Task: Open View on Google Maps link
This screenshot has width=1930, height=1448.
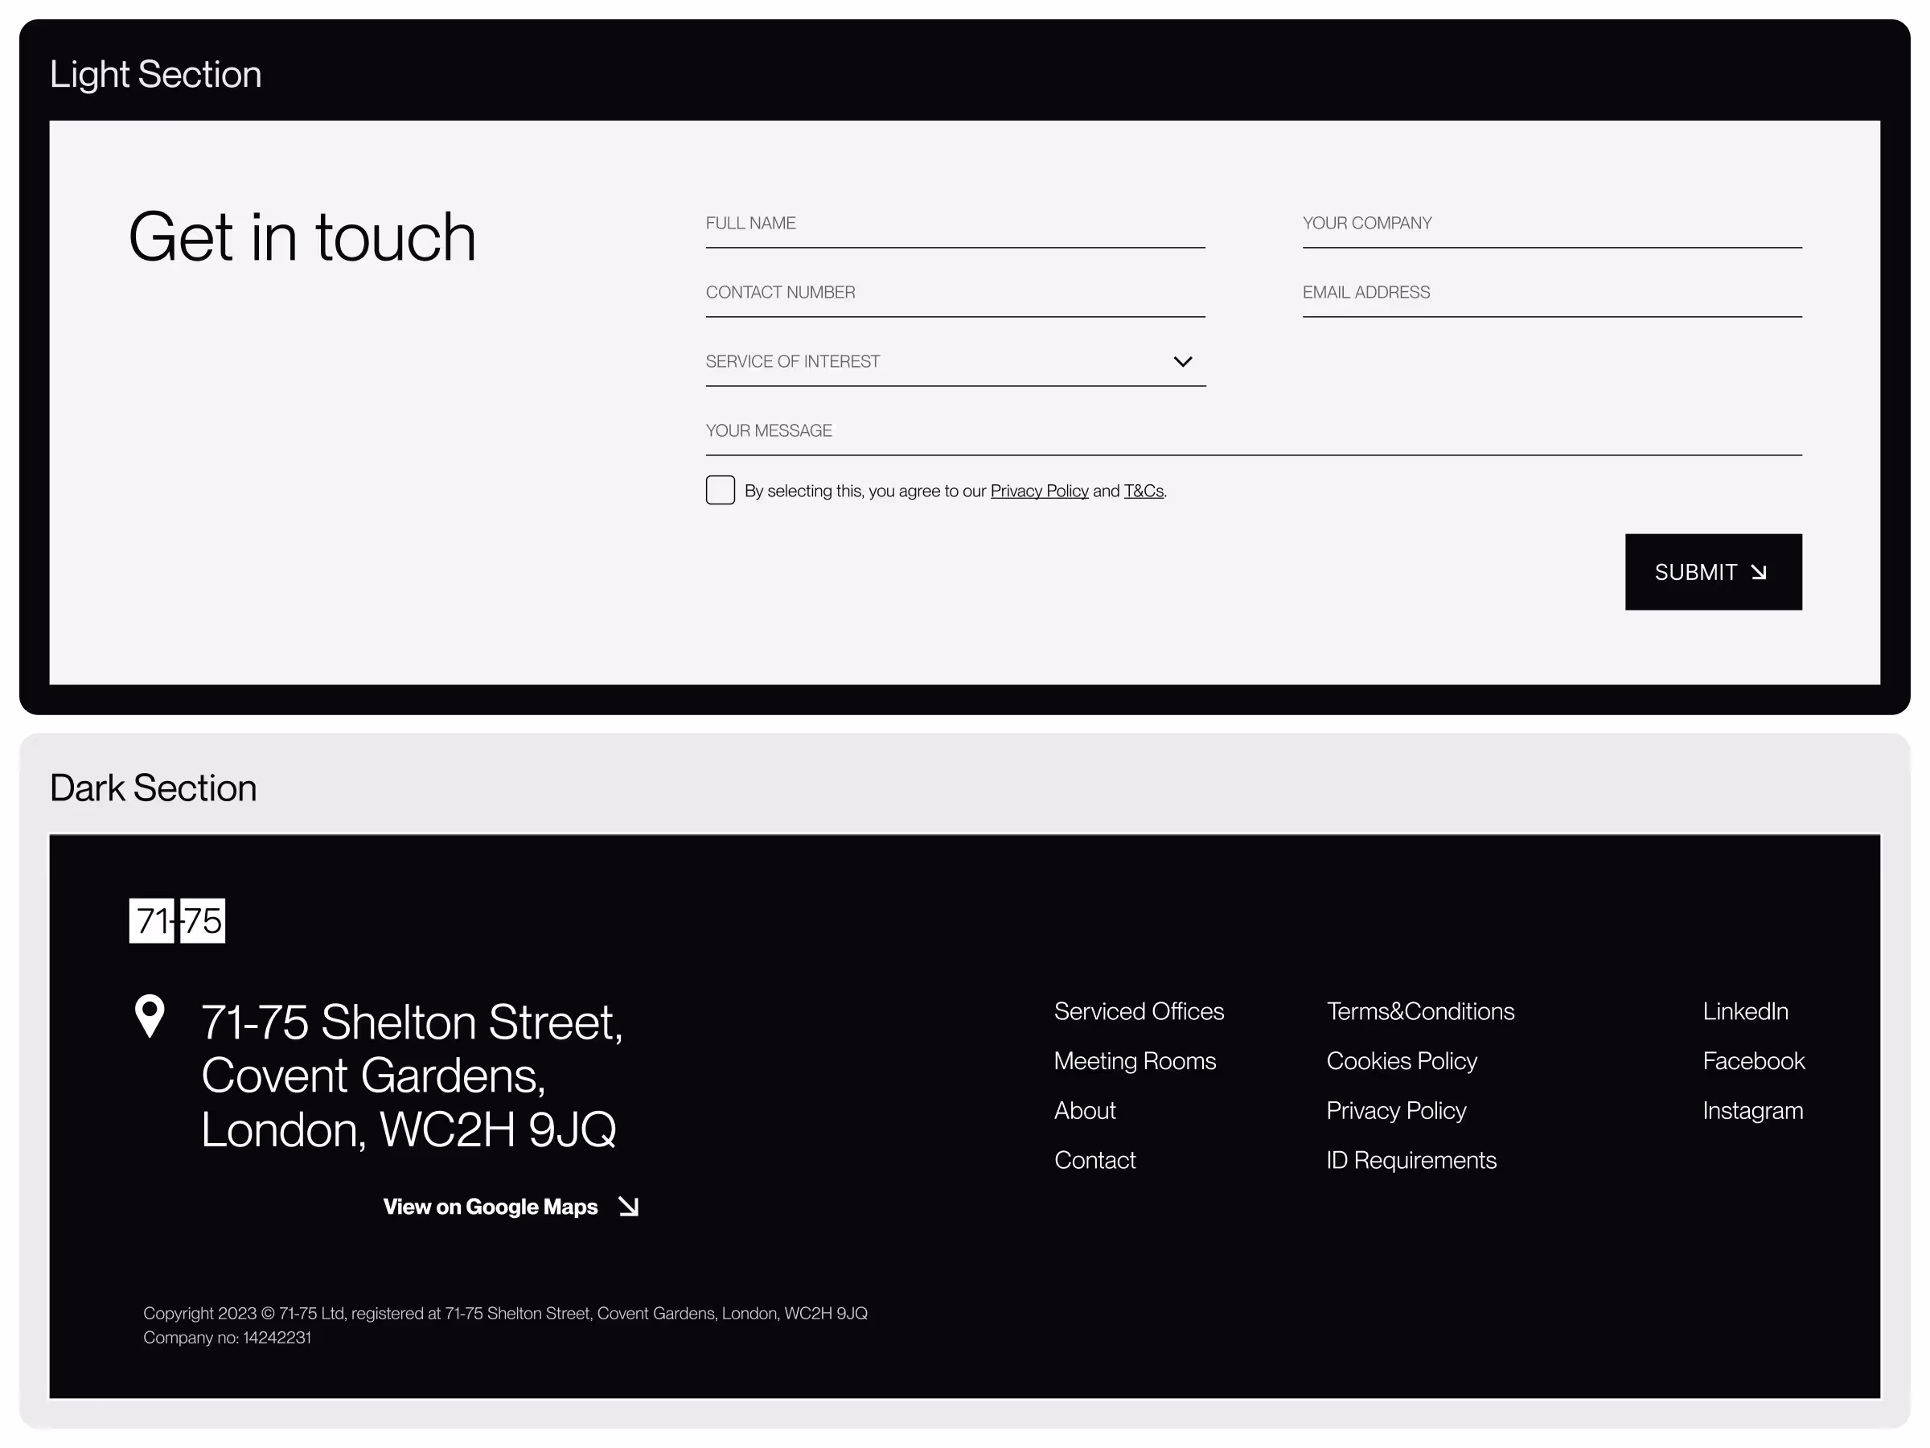Action: coord(491,1206)
